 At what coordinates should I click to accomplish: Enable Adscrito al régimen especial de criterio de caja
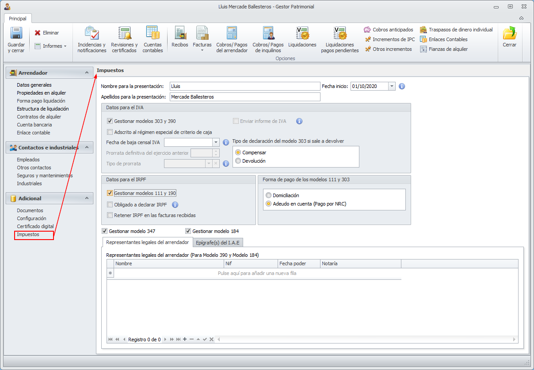[x=110, y=132]
